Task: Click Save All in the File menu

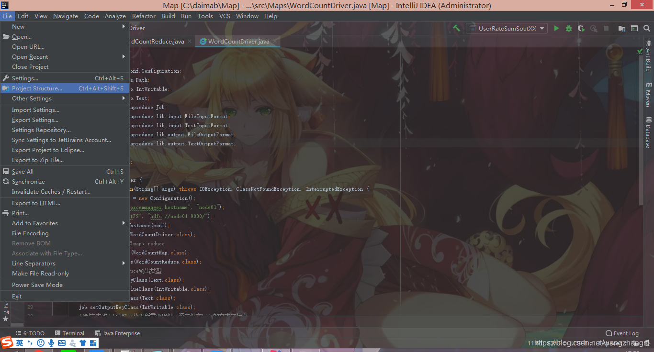Action: [65, 172]
